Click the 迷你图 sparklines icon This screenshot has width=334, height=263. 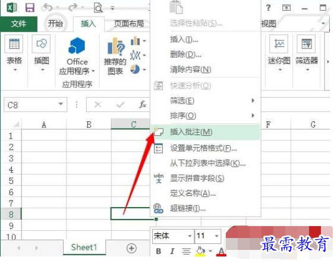[x=279, y=44]
